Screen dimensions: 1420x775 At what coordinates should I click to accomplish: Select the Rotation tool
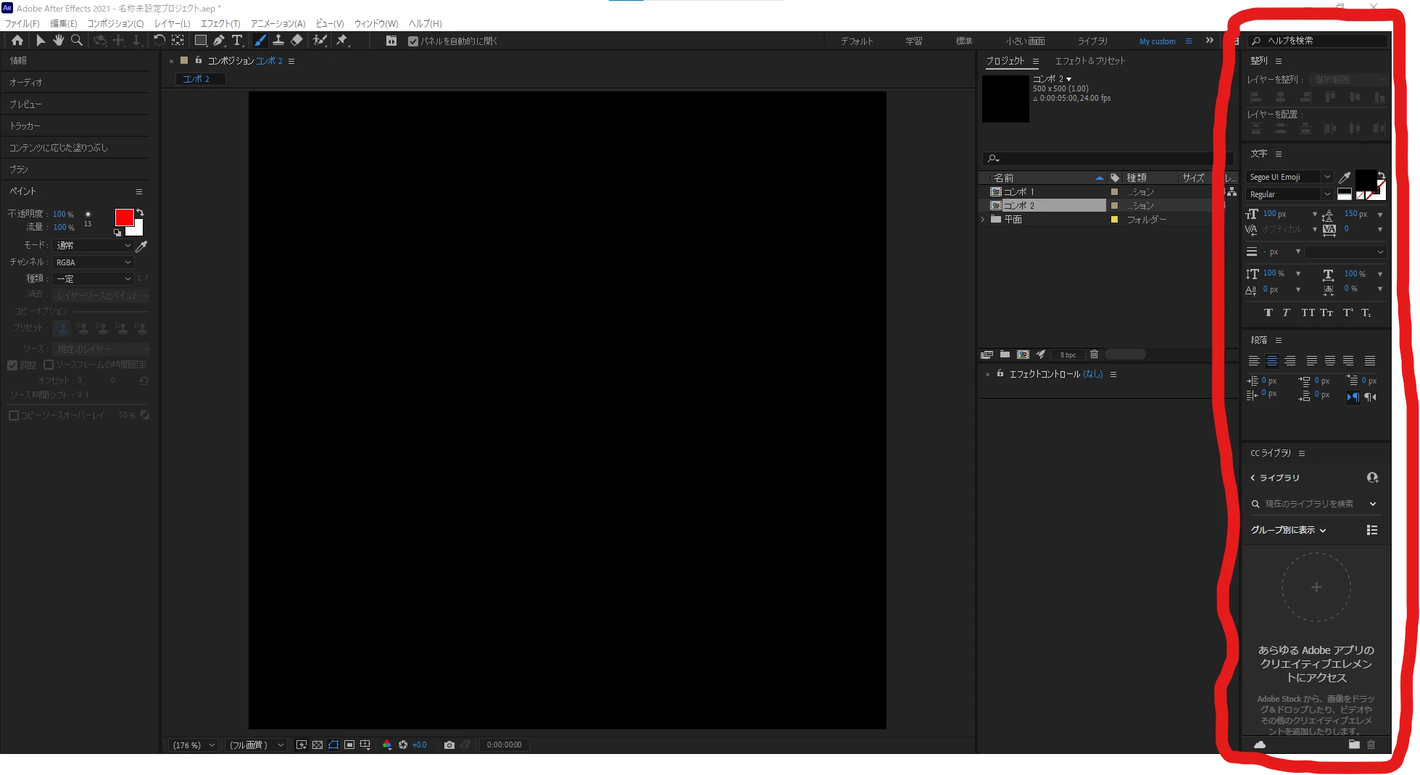point(159,41)
